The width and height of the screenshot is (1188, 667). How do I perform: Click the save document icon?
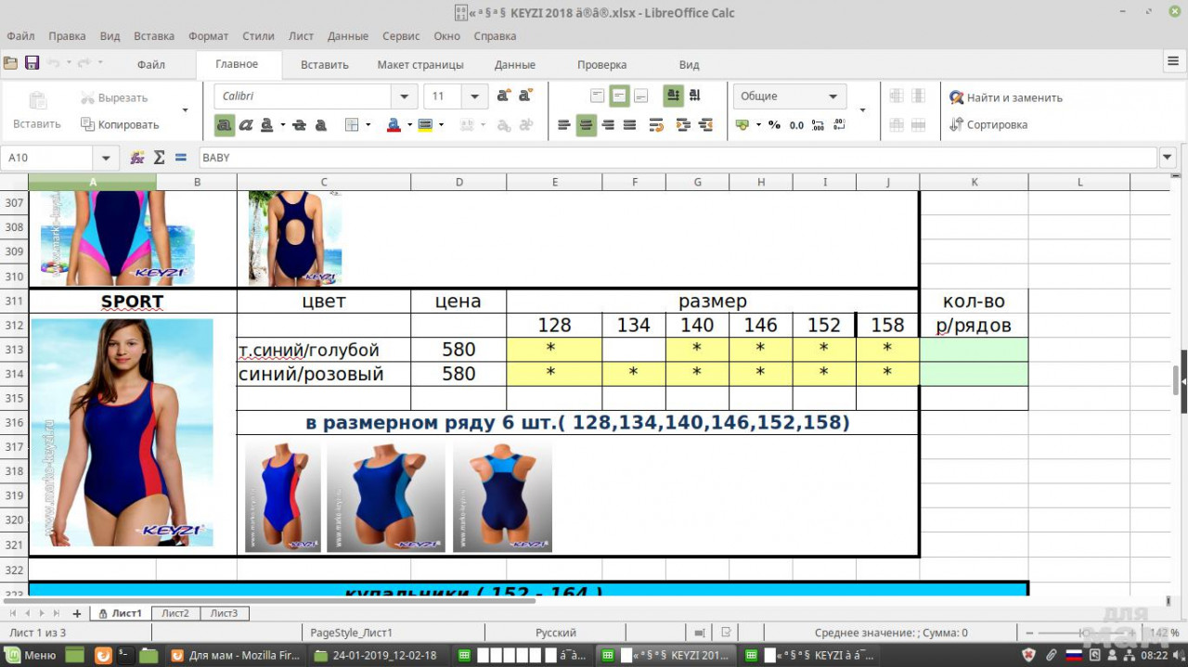[32, 63]
